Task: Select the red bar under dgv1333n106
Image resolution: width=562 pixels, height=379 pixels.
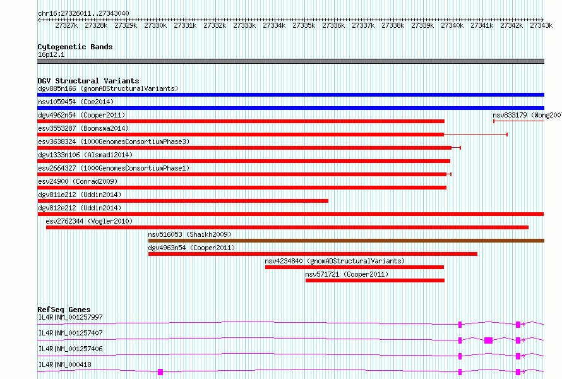Action: click(x=244, y=161)
